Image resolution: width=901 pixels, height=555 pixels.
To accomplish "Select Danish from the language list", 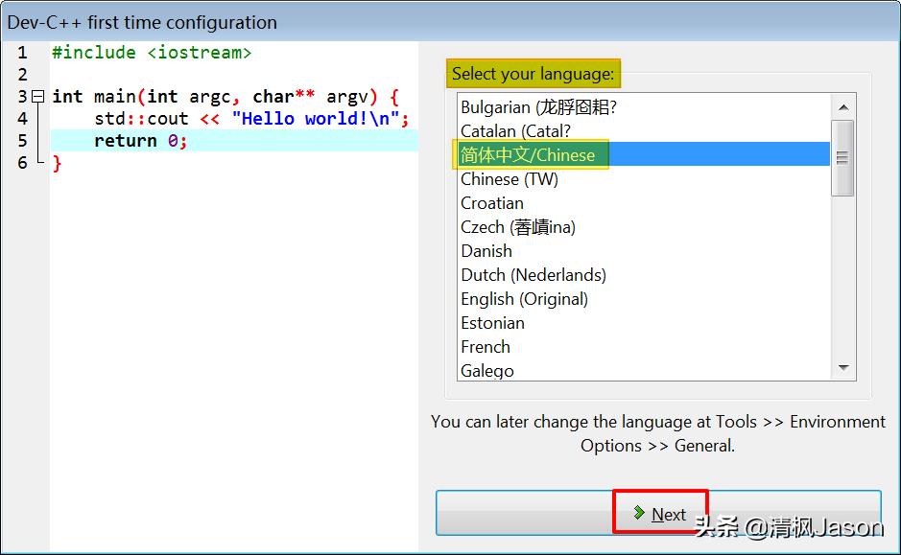I will coord(486,251).
